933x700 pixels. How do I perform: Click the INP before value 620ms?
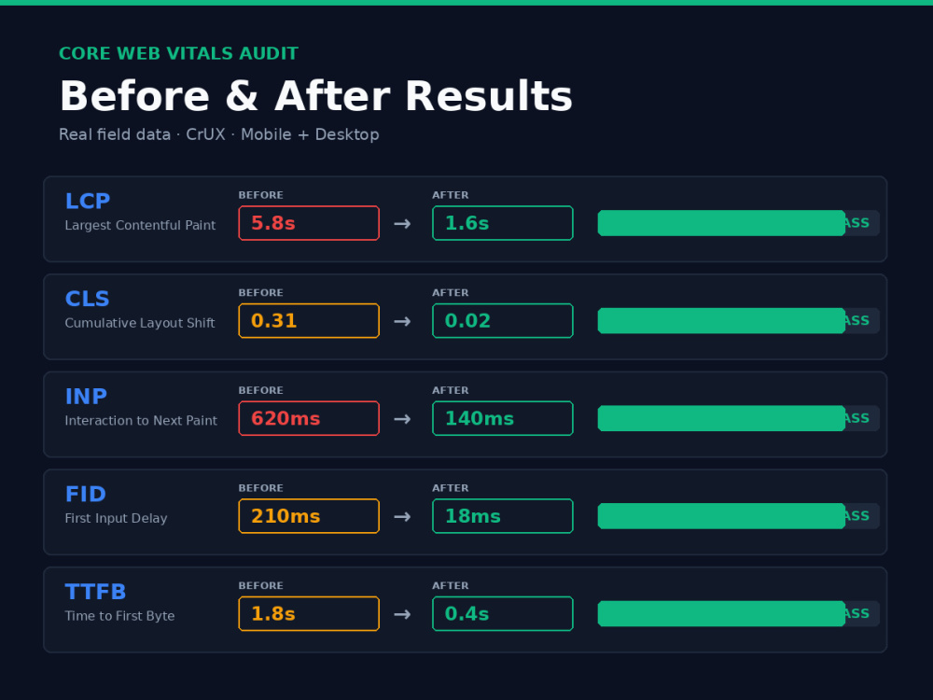(x=309, y=418)
